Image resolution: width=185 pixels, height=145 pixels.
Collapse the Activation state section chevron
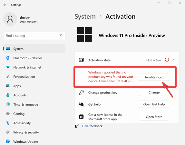point(174,60)
